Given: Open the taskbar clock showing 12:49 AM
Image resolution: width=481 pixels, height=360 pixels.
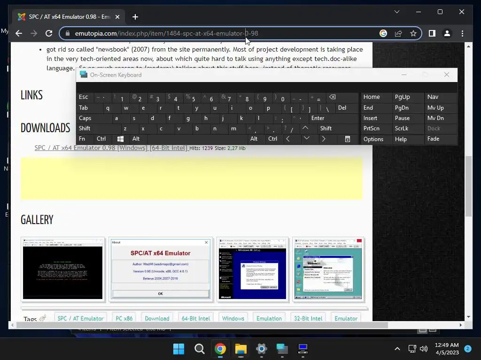Looking at the screenshot, I should [447, 349].
